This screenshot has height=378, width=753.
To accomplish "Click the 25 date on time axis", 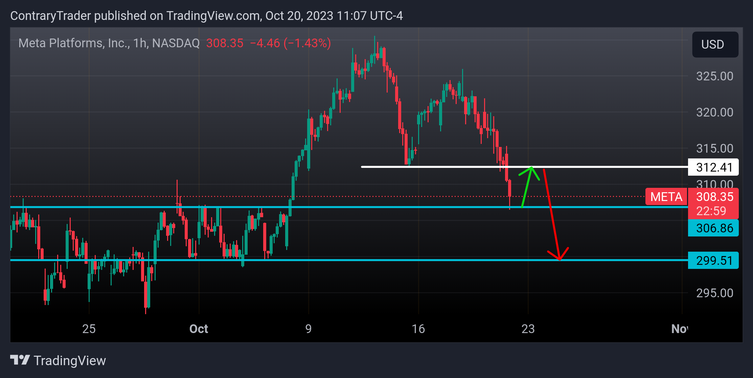I will (x=89, y=329).
